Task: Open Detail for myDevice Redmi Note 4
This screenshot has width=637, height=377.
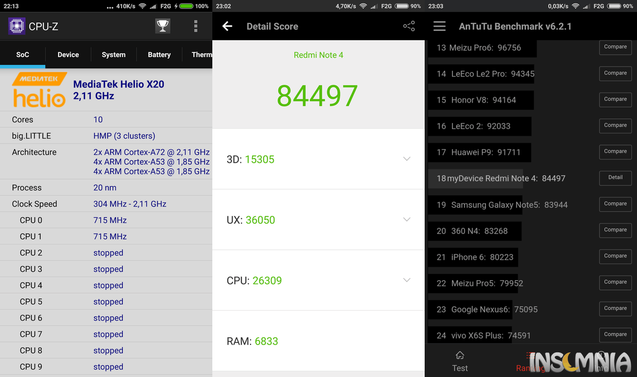Action: click(x=616, y=178)
